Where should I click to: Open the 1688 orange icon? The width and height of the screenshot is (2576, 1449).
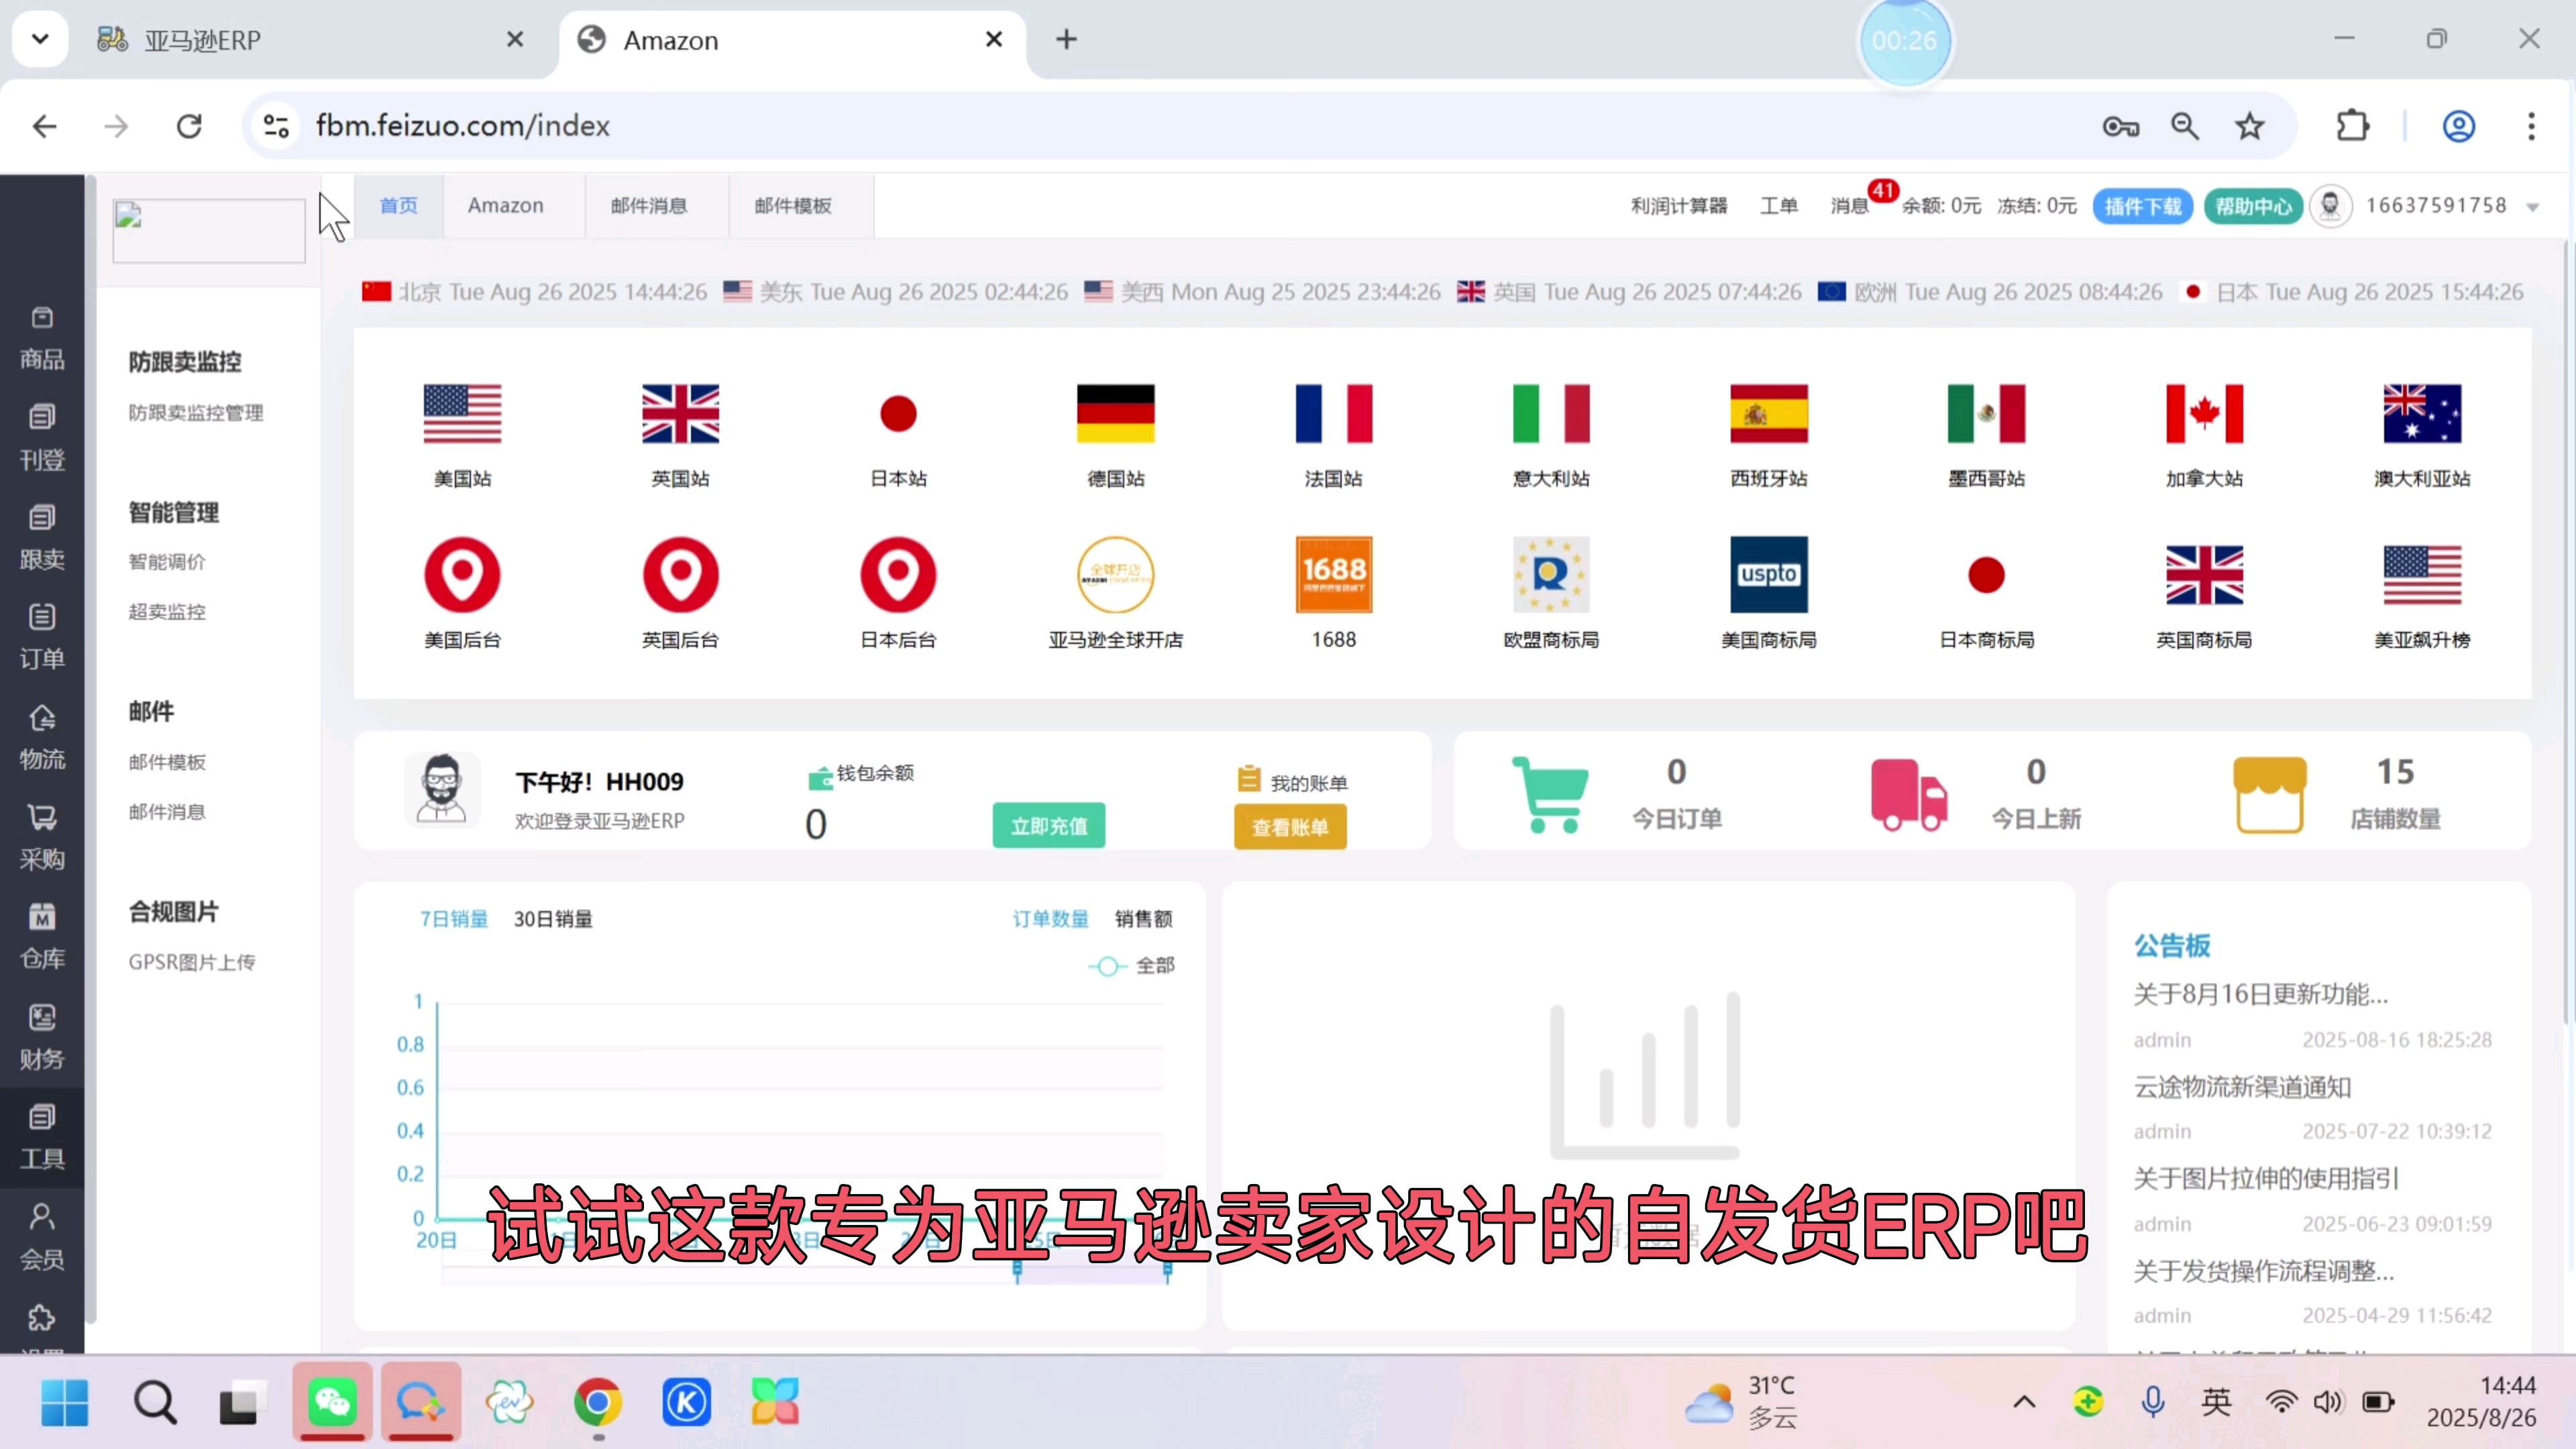coord(1333,575)
